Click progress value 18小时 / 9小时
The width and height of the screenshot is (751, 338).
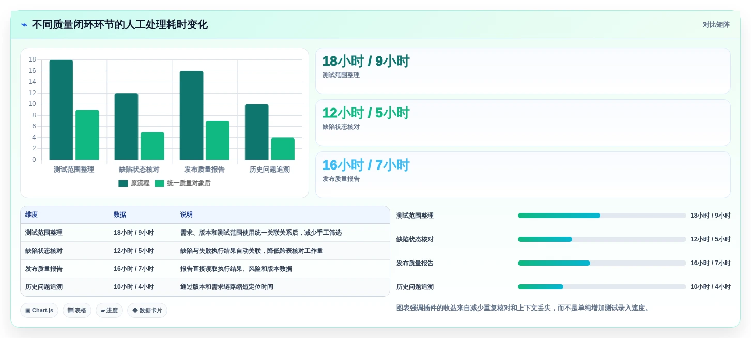[x=711, y=216]
